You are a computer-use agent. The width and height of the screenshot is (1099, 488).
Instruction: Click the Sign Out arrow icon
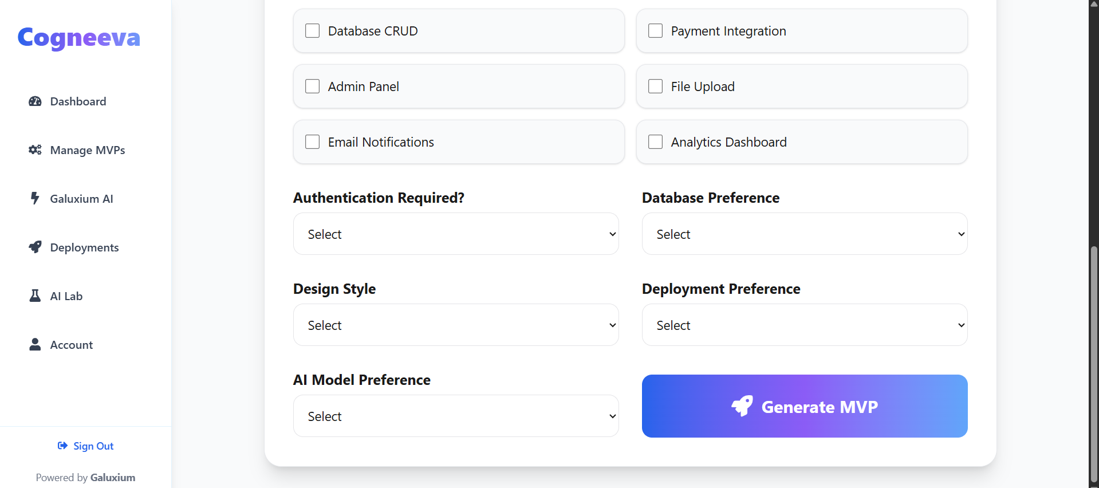point(62,446)
